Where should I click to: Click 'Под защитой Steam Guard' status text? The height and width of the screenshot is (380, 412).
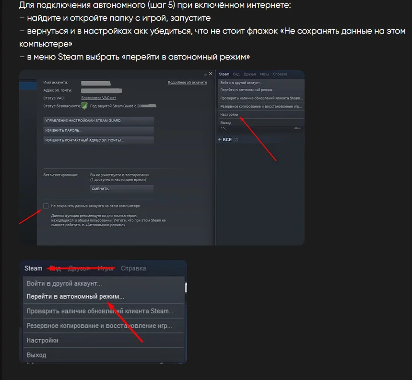coord(123,106)
